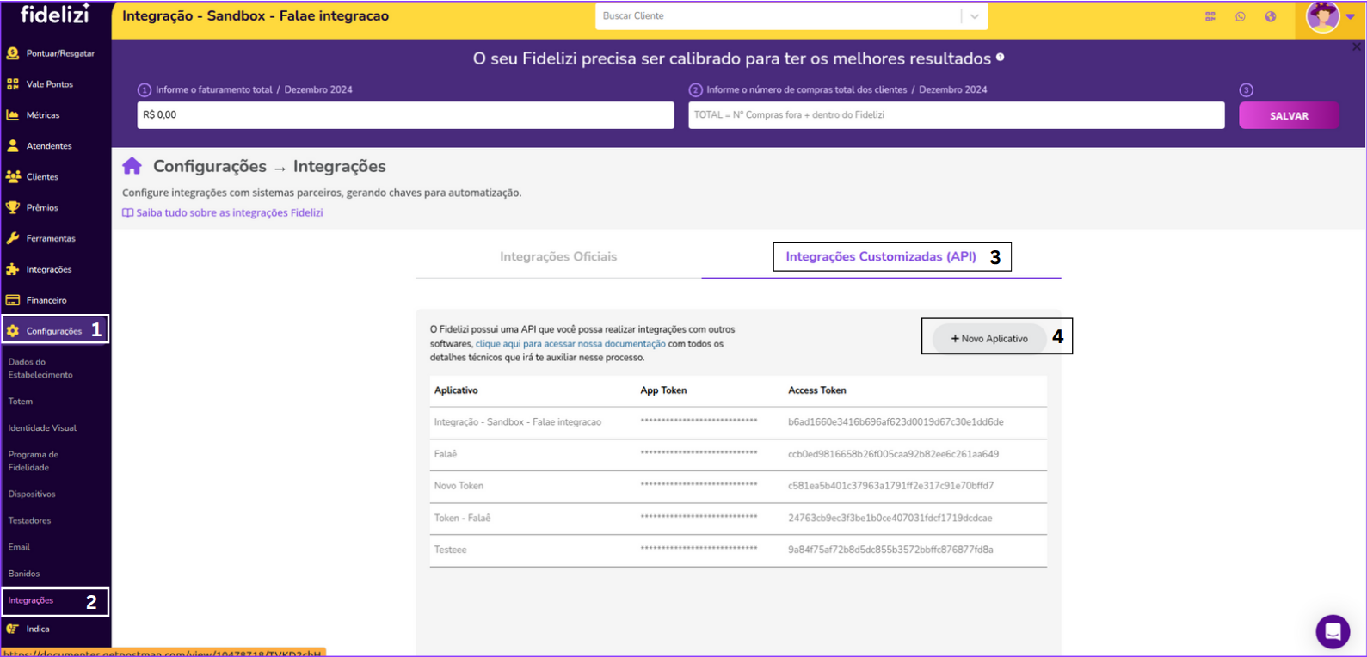Open the chat support bubble icon
Screen dimensions: 1367x657
[x=1332, y=632]
